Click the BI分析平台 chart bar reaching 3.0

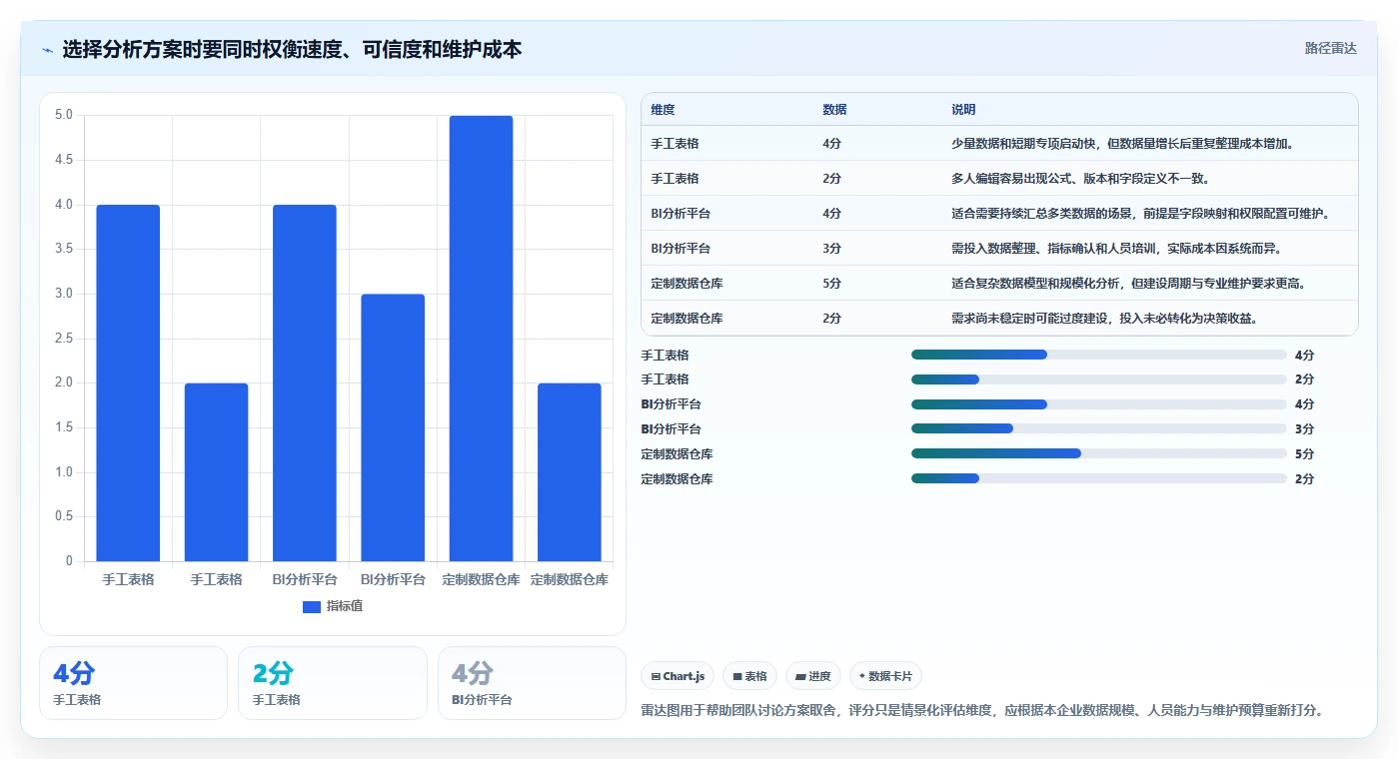393,427
